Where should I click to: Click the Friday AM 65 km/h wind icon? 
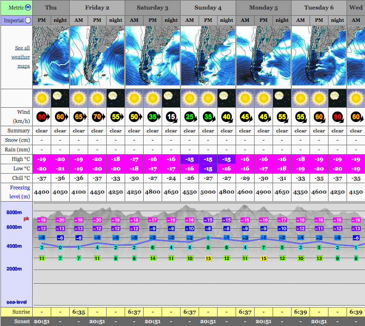click(x=80, y=117)
